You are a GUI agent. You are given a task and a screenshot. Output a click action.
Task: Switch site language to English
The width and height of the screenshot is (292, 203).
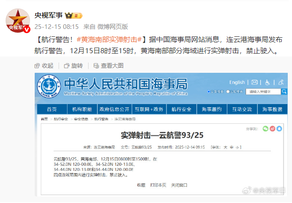pos(237,83)
